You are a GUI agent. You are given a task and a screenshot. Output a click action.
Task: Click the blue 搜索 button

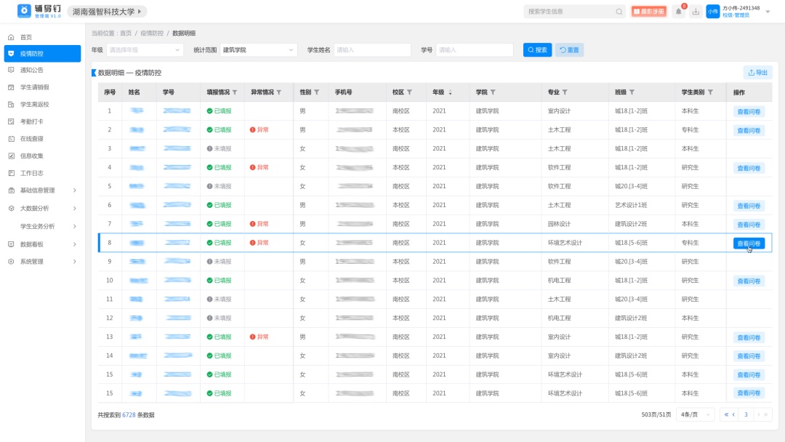click(x=537, y=50)
